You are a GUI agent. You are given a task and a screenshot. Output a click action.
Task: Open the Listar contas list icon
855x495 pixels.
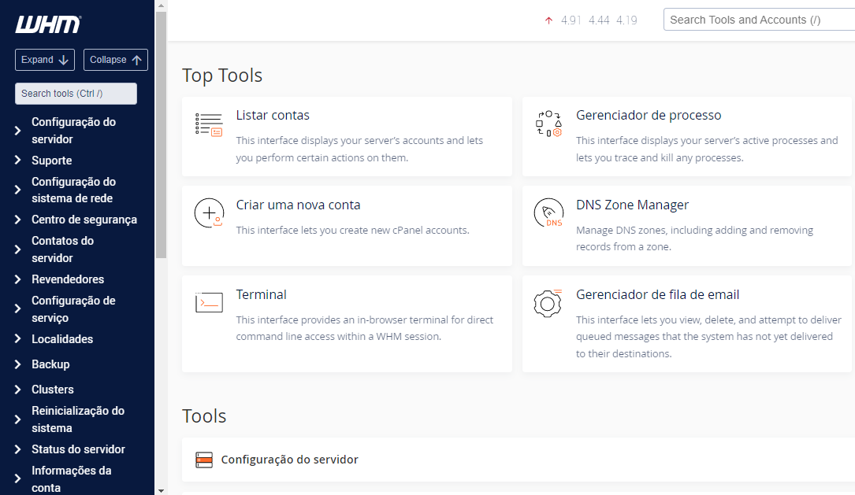point(209,125)
